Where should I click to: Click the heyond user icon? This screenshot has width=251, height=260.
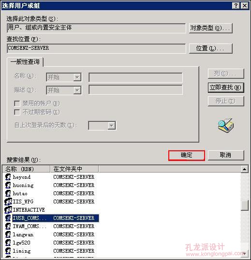(8, 177)
